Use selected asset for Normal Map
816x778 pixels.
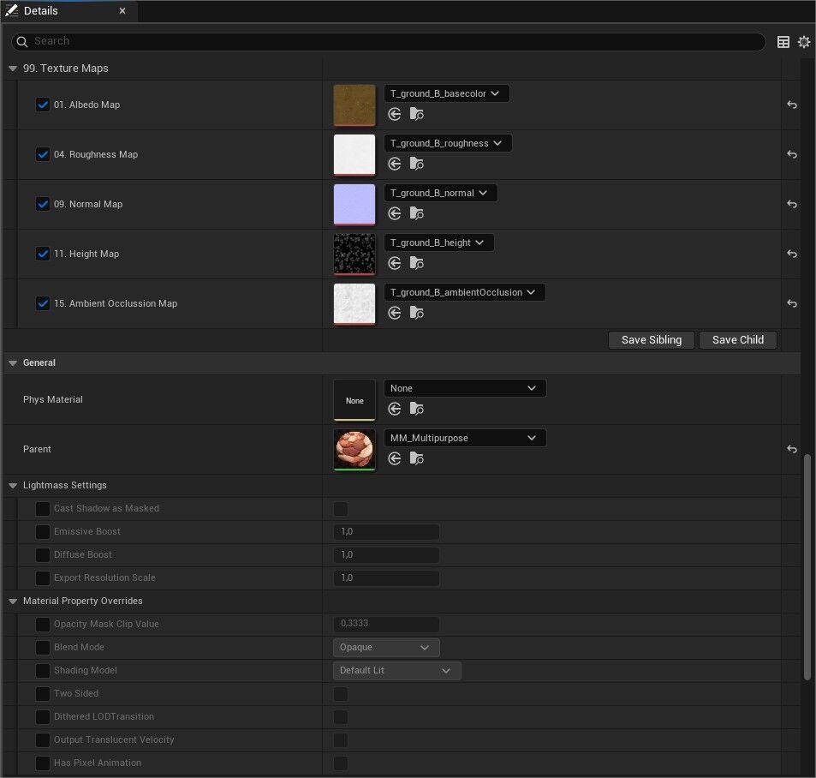(x=395, y=213)
